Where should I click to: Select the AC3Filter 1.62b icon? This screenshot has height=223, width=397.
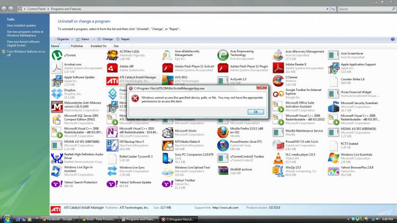112,55
